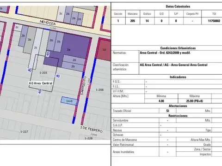The image size is (222, 166).
Task: Click the Restricciones heading
Action: (x=178, y=116)
